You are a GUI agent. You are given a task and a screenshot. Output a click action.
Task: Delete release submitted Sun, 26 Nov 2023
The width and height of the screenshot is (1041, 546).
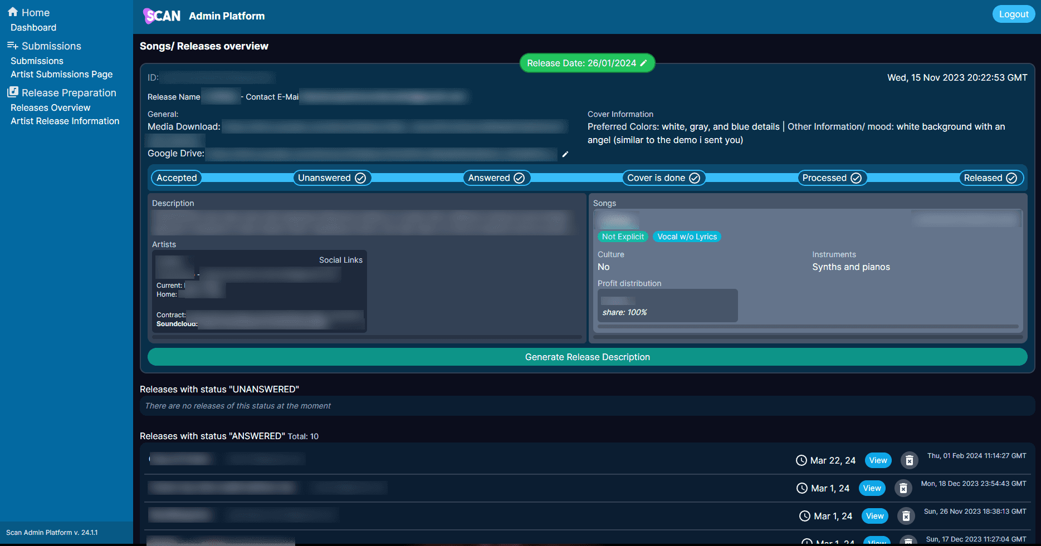click(906, 516)
